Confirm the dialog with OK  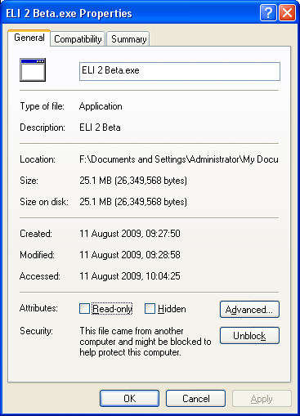click(x=129, y=399)
